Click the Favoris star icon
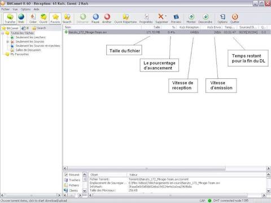The width and height of the screenshot is (271, 203). tap(55, 19)
